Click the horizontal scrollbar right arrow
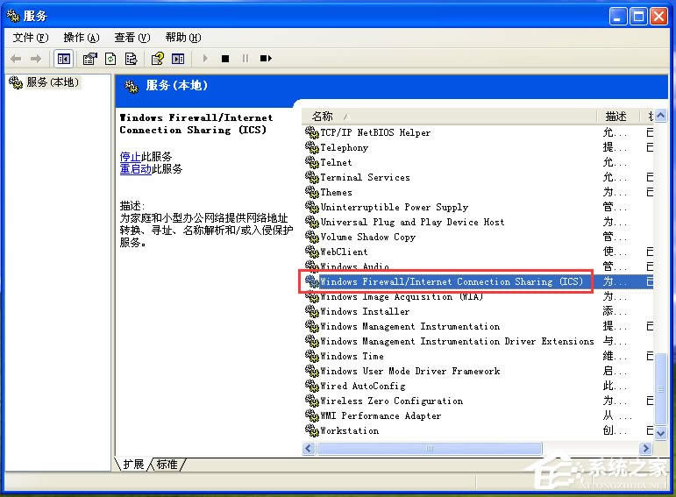This screenshot has height=497, width=676. [x=645, y=448]
